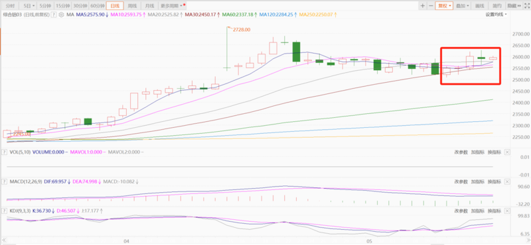
Task: Click 换指标 in the KDJ panel
Action: [494, 211]
